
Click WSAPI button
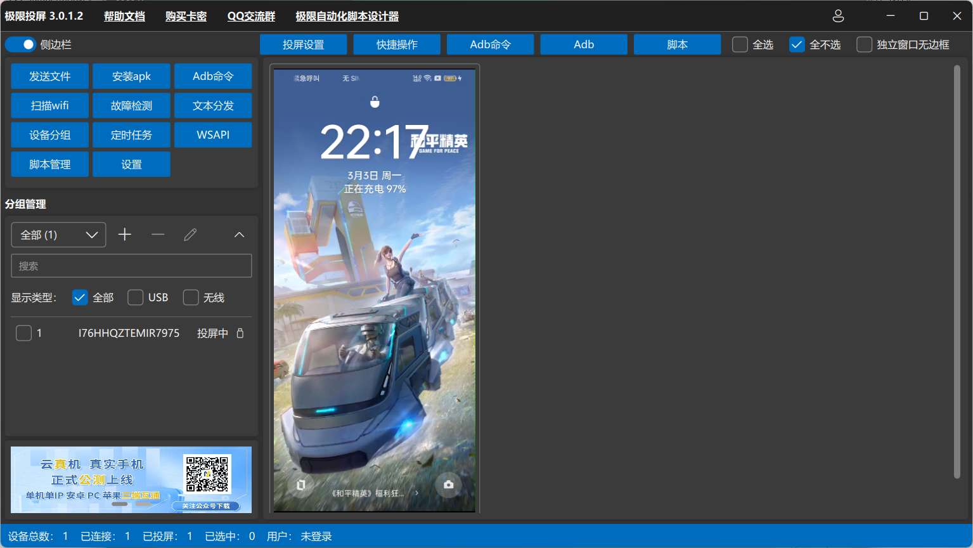[x=213, y=134]
